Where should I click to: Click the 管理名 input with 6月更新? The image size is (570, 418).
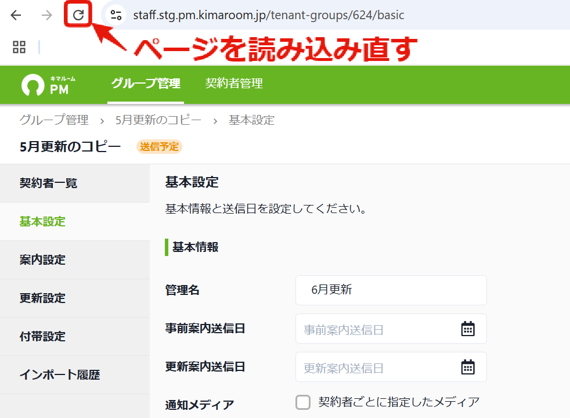[x=391, y=290]
